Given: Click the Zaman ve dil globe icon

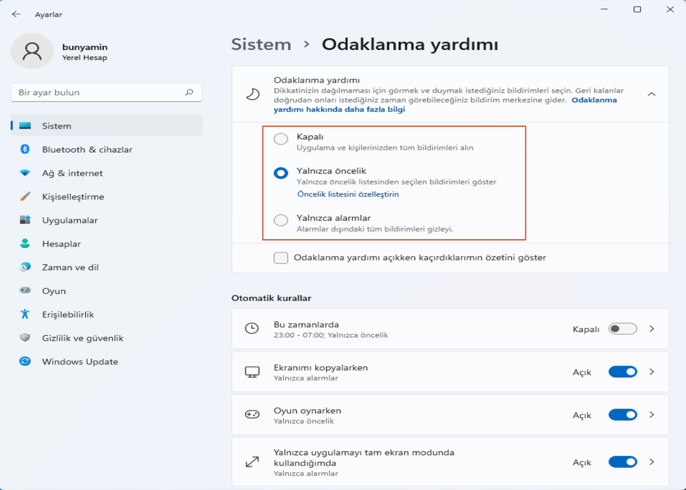Looking at the screenshot, I should pyautogui.click(x=25, y=267).
